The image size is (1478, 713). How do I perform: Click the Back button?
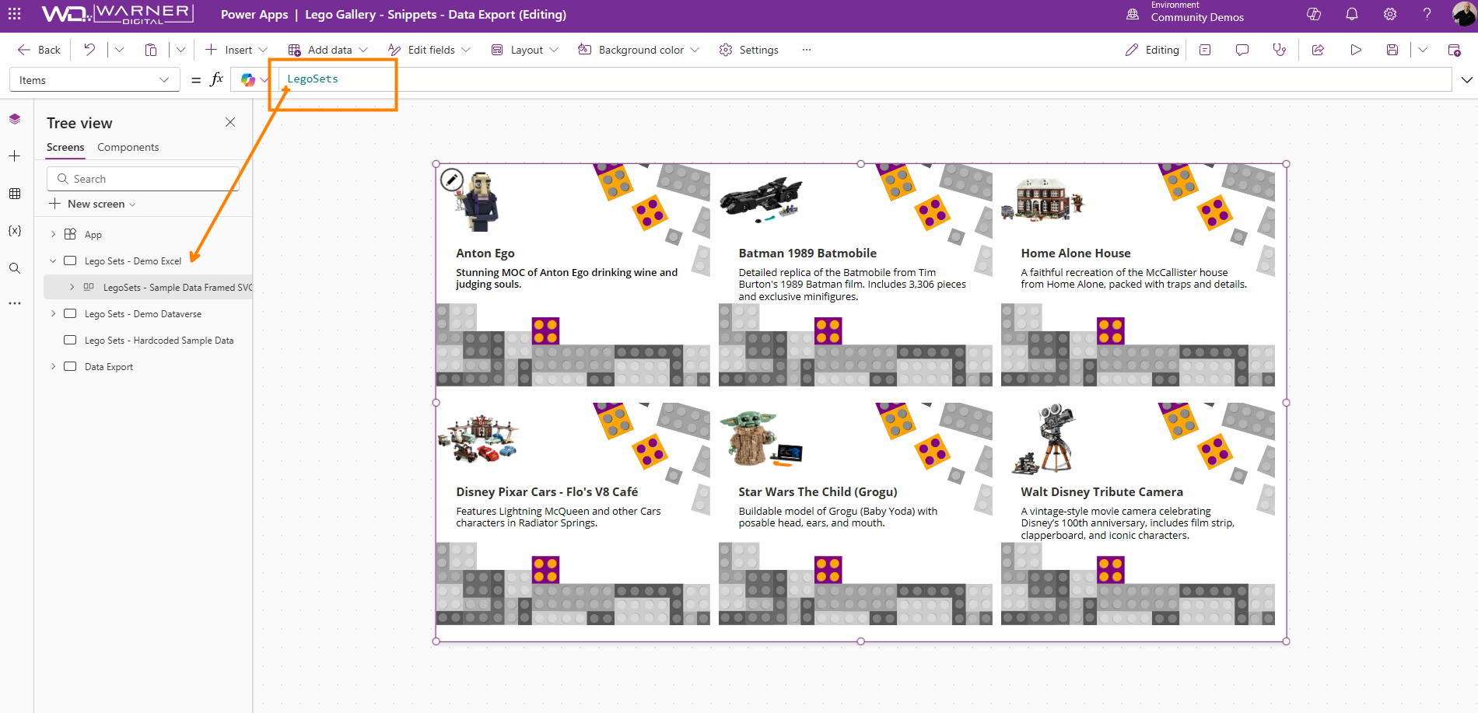(x=39, y=50)
